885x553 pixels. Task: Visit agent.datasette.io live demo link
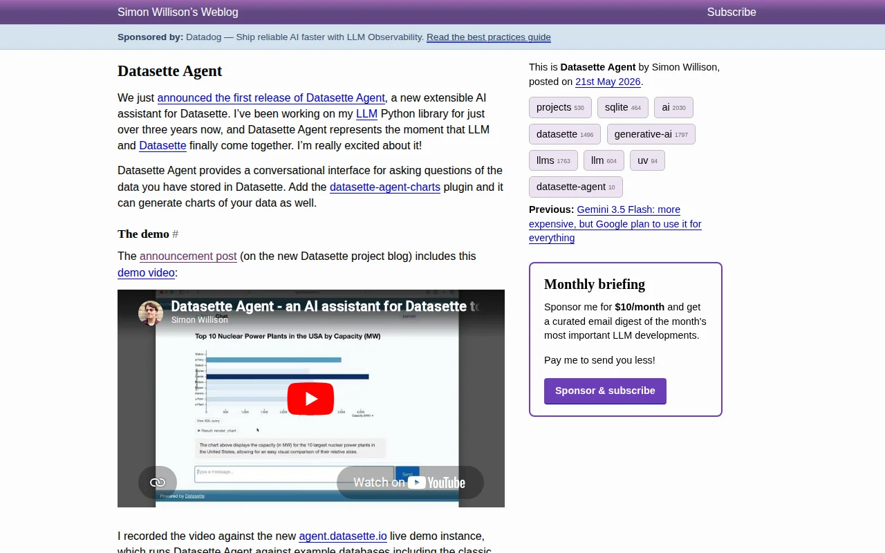point(343,536)
